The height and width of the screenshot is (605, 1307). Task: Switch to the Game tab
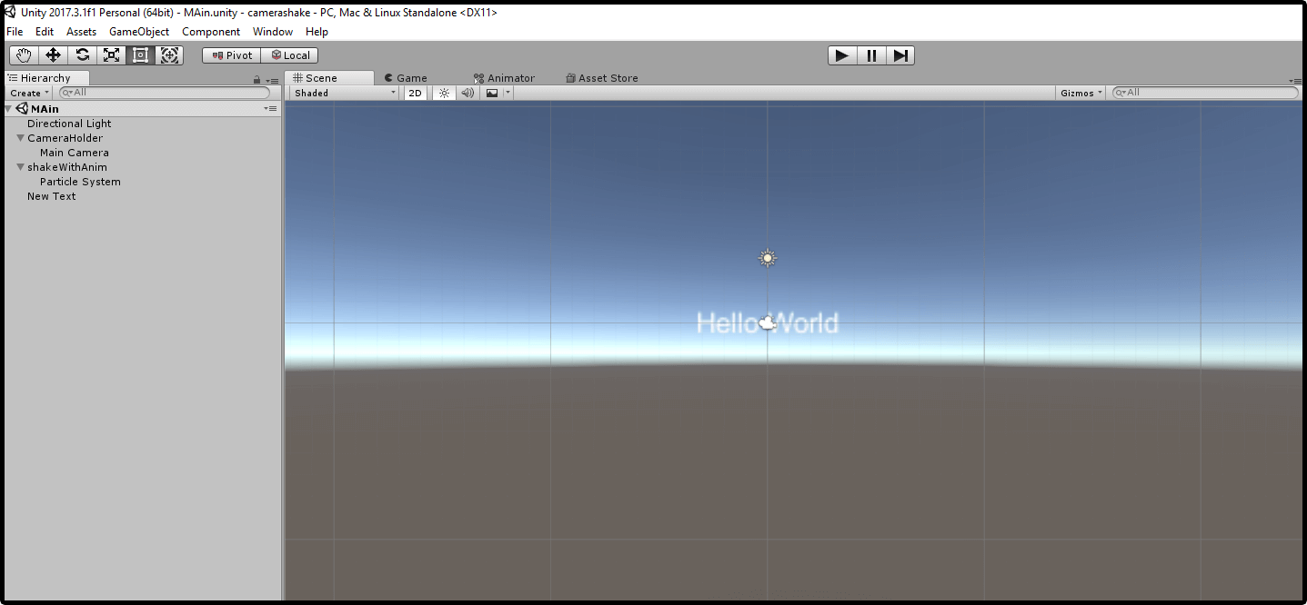406,77
